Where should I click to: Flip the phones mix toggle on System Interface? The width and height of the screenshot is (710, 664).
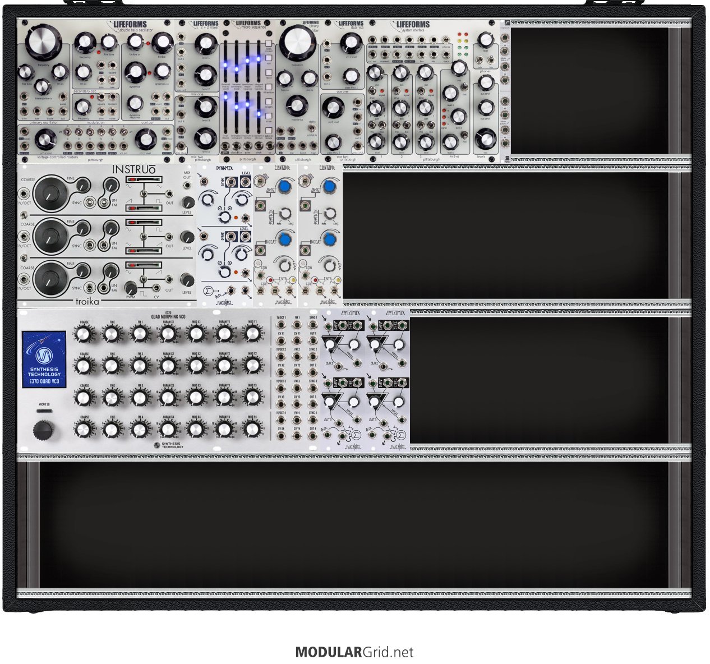(x=480, y=59)
